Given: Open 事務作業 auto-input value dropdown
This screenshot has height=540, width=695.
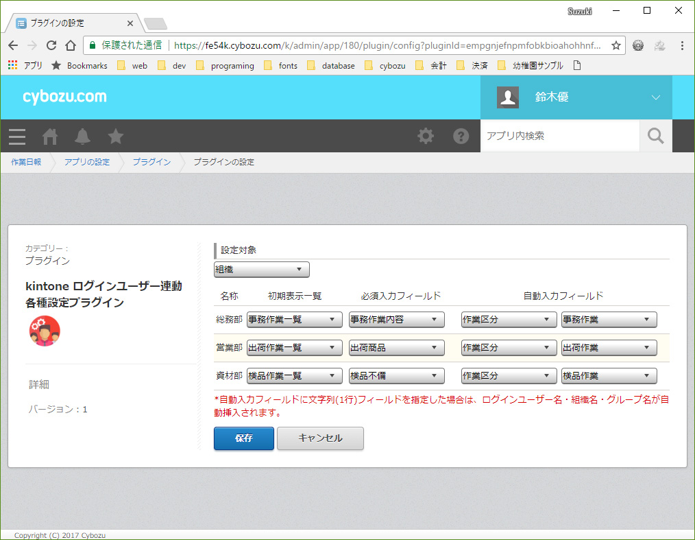Looking at the screenshot, I should (609, 320).
